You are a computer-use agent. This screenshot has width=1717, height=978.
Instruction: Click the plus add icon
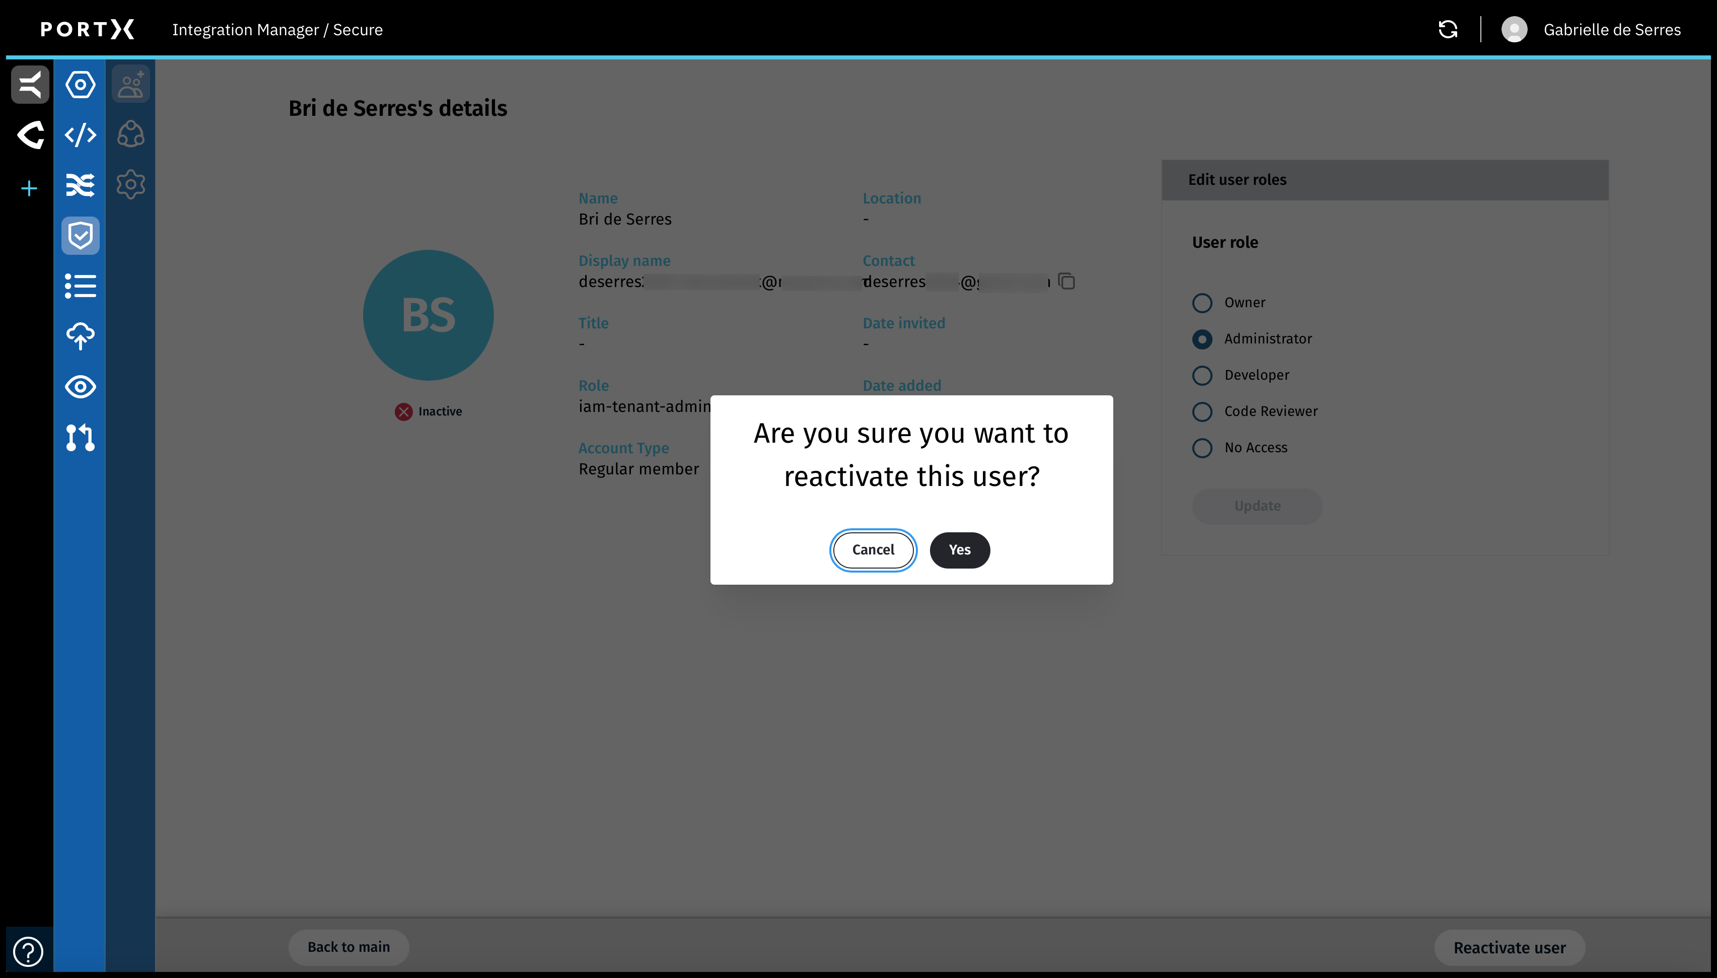point(29,189)
